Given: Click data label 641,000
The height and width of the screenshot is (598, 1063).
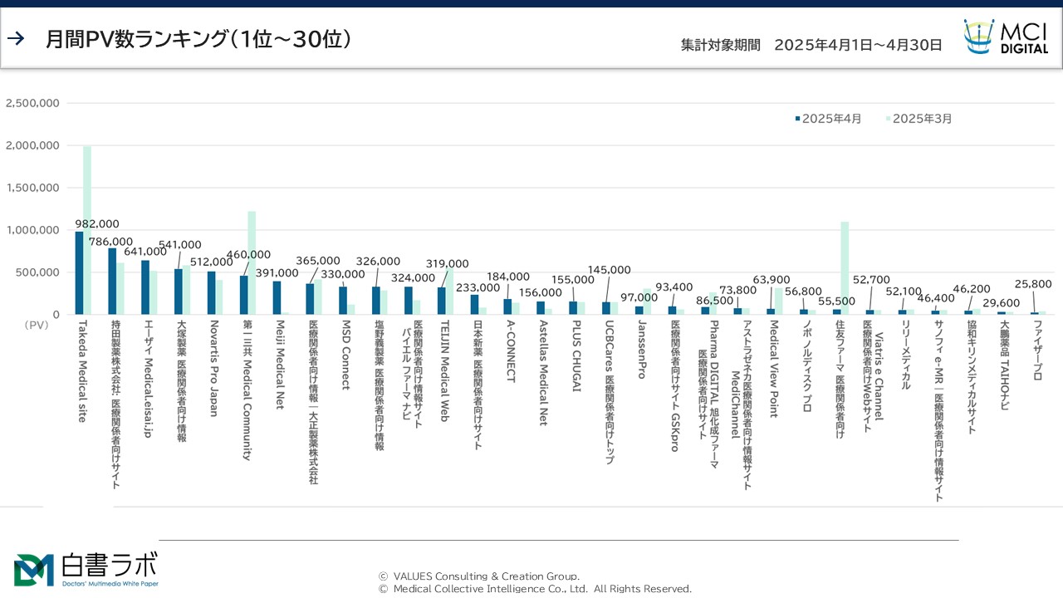Looking at the screenshot, I should click(x=145, y=251).
